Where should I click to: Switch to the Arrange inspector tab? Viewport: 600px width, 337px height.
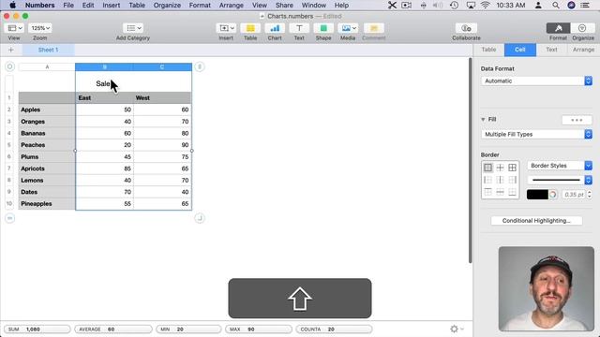pos(583,50)
